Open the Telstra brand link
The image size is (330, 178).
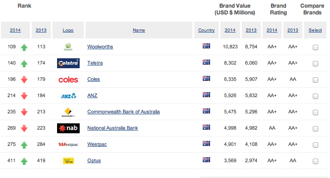pyautogui.click(x=95, y=63)
